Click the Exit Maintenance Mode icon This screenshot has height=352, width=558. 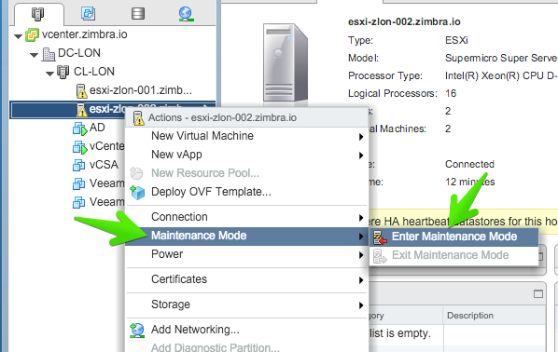click(380, 256)
